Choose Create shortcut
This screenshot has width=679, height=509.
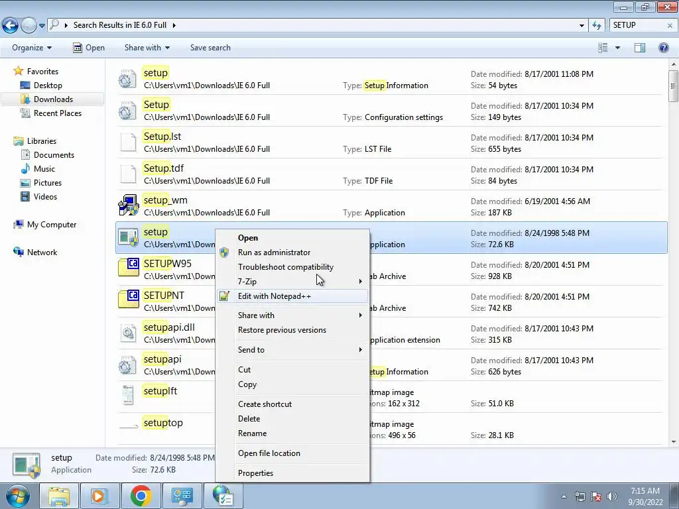(292, 404)
